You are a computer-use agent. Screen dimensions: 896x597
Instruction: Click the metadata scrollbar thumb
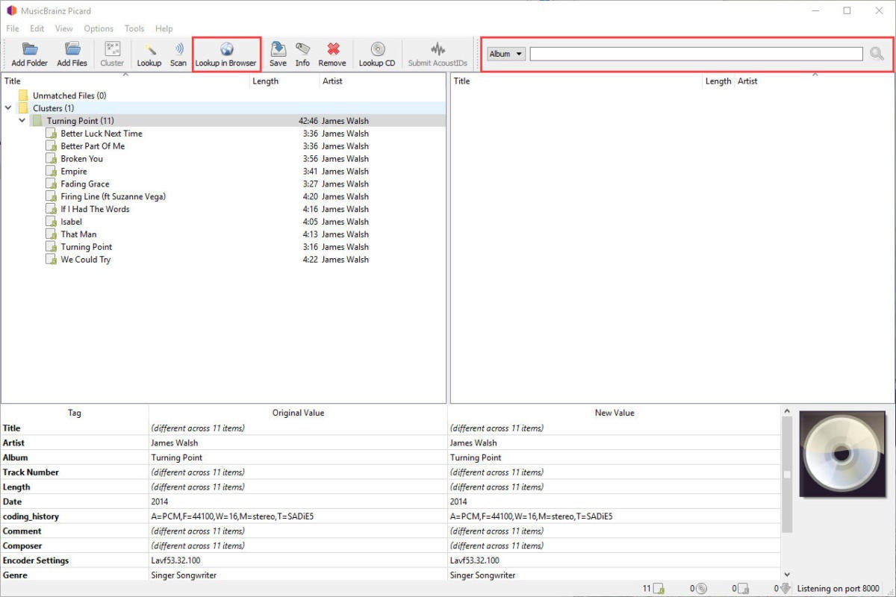pos(786,475)
